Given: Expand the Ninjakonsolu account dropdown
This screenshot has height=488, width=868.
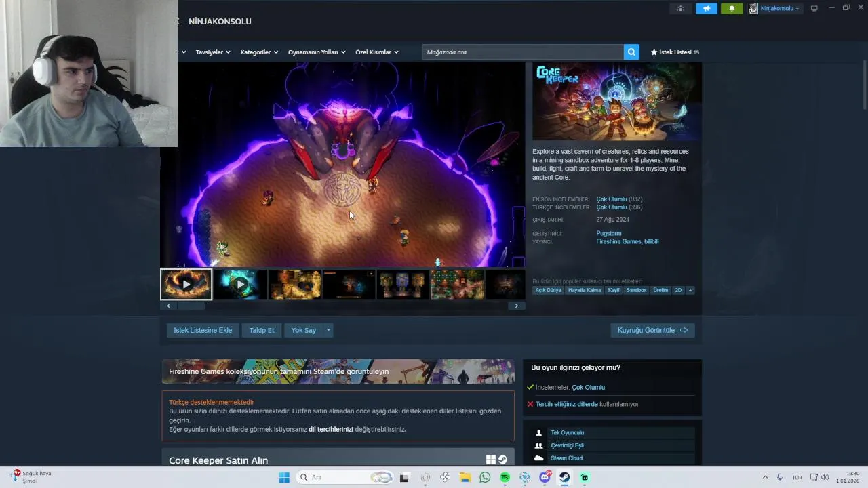Looking at the screenshot, I should click(x=797, y=9).
